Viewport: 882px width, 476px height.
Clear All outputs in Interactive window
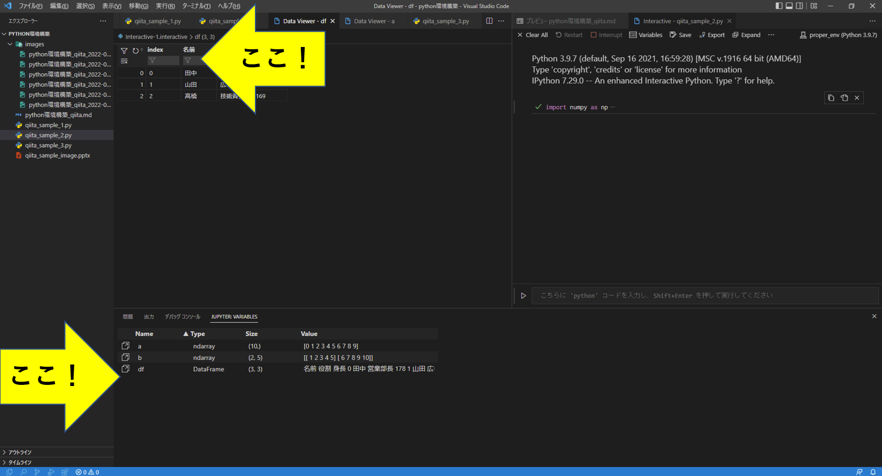pyautogui.click(x=531, y=35)
